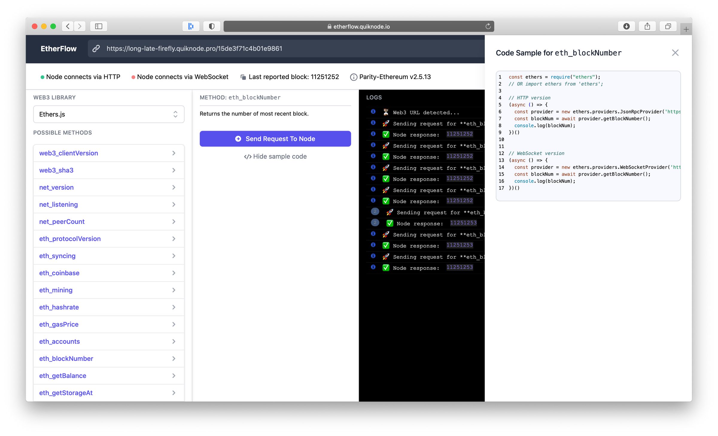Expand the eth_gasPrice method chevron
718x436 pixels.
[x=174, y=324]
